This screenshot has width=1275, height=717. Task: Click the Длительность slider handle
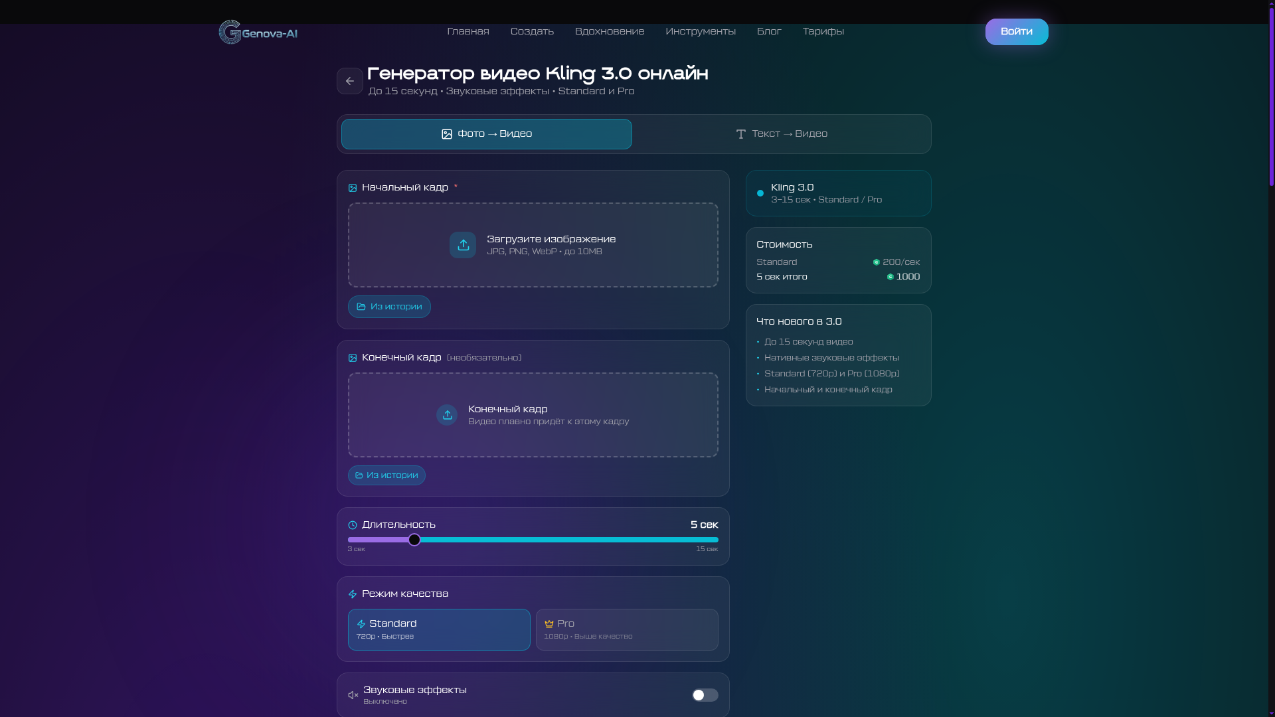coord(414,540)
